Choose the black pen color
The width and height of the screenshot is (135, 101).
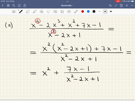coord(94,12)
